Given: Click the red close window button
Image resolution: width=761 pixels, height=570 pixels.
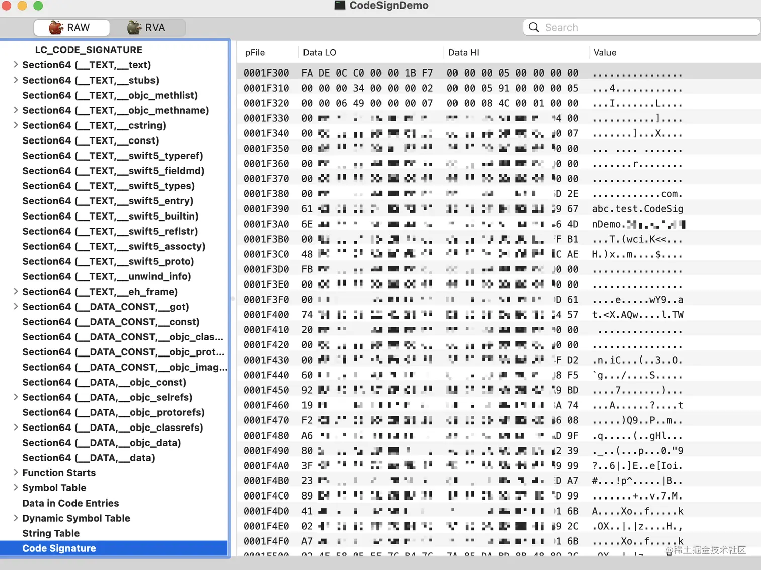Looking at the screenshot, I should pyautogui.click(x=6, y=5).
